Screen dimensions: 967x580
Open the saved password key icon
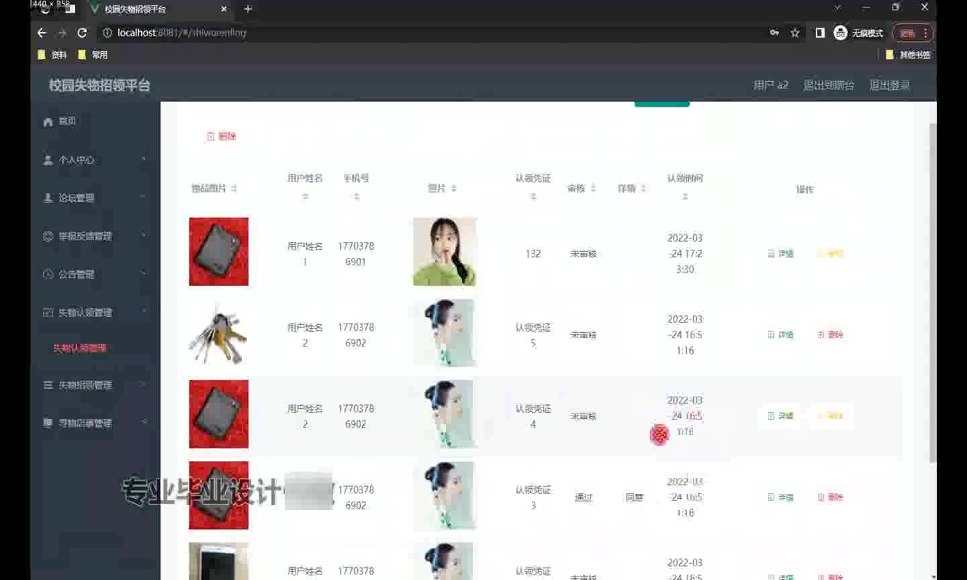774,32
